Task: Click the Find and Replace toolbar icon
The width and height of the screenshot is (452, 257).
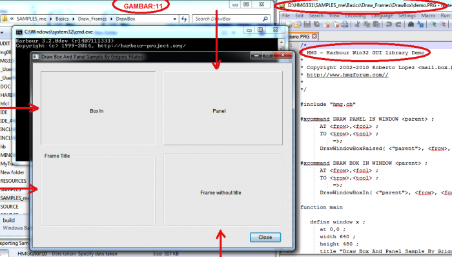Action: tap(420, 25)
